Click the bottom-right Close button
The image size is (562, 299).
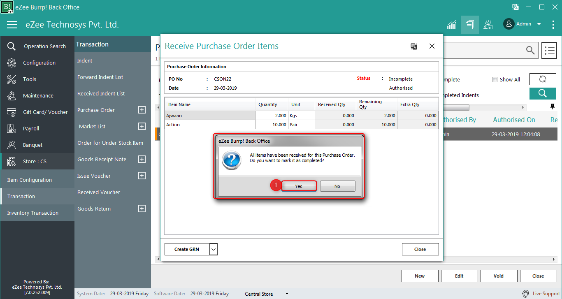(x=538, y=276)
